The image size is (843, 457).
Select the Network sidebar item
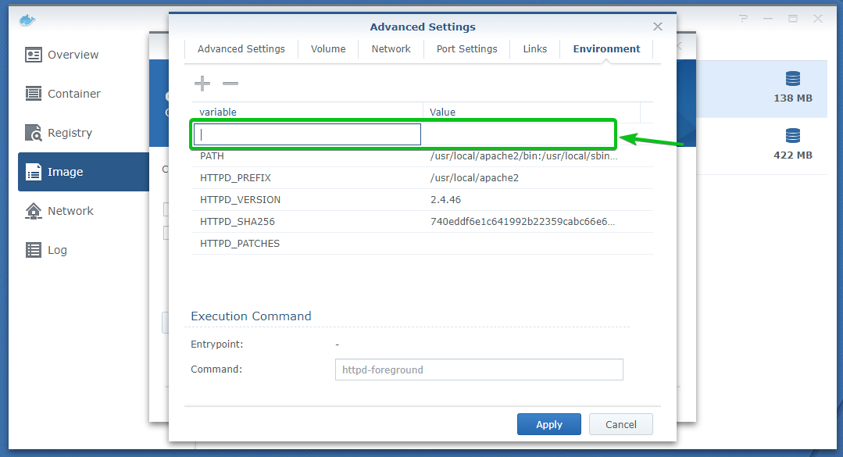coord(70,211)
